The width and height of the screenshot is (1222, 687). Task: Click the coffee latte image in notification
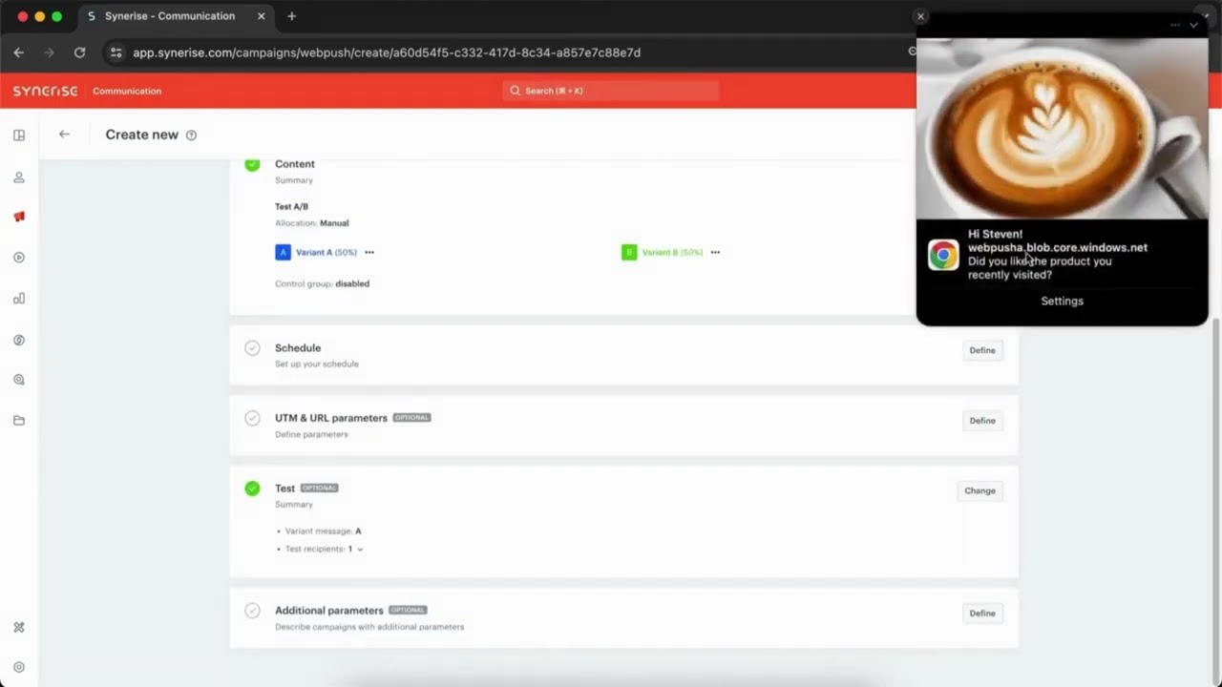pyautogui.click(x=1062, y=128)
